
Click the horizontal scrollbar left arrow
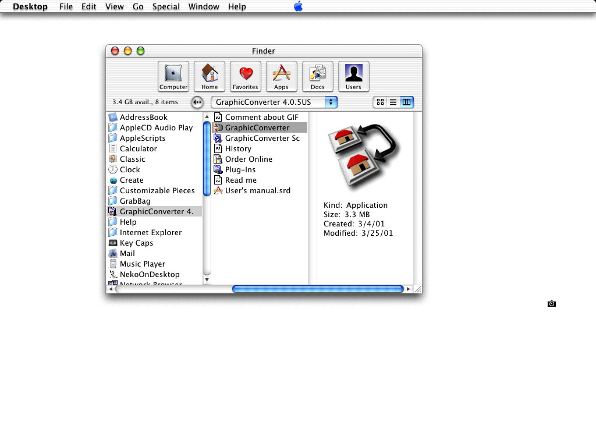(x=111, y=289)
